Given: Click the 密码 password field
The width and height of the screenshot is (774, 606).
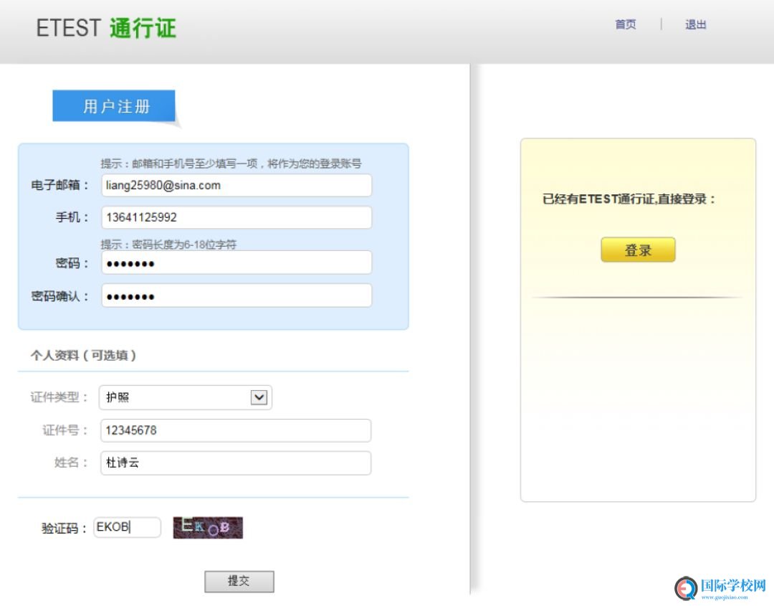Looking at the screenshot, I should coord(236,262).
